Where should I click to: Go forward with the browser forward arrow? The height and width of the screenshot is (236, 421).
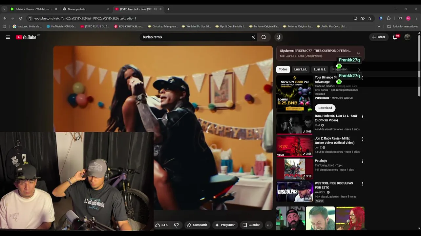[12, 18]
